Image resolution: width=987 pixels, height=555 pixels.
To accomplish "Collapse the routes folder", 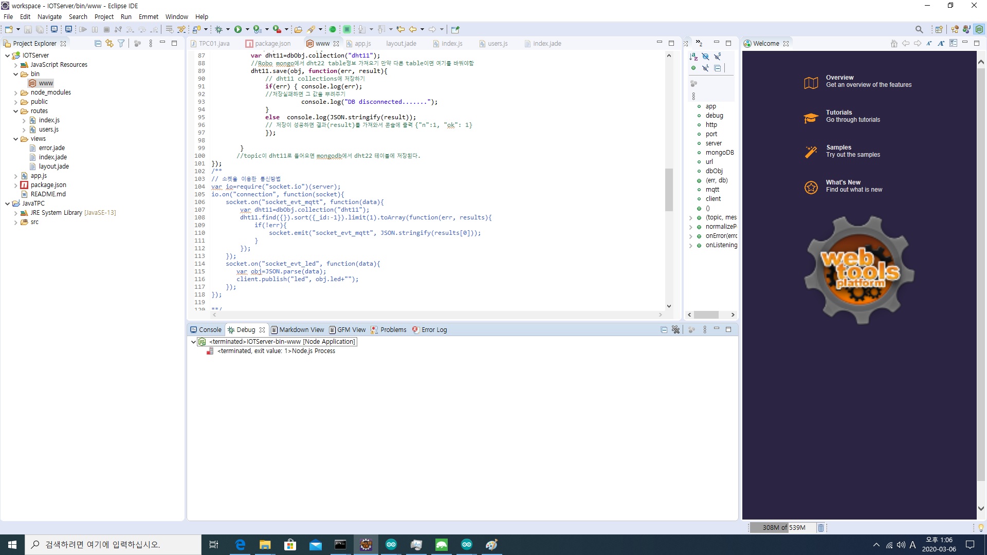I will tap(15, 112).
